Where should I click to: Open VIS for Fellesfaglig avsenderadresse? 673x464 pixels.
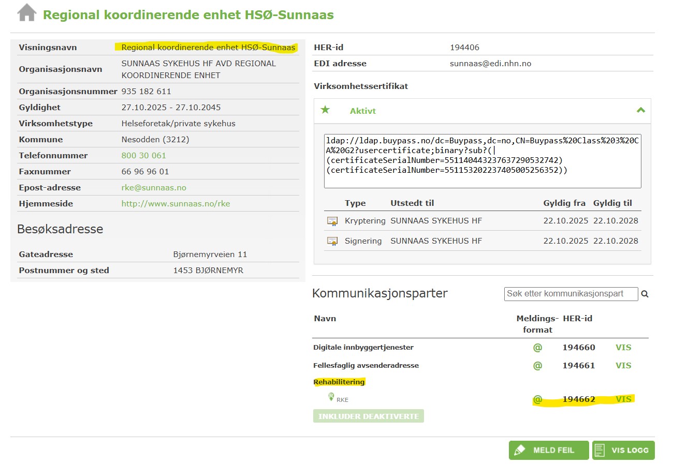(623, 366)
